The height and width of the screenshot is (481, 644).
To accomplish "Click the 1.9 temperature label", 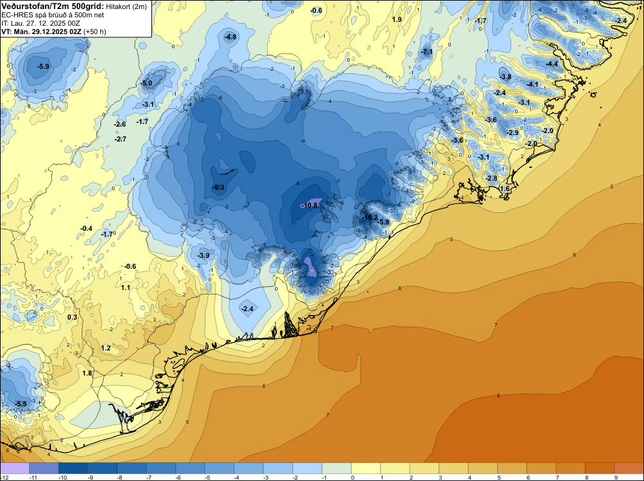I will point(397,19).
